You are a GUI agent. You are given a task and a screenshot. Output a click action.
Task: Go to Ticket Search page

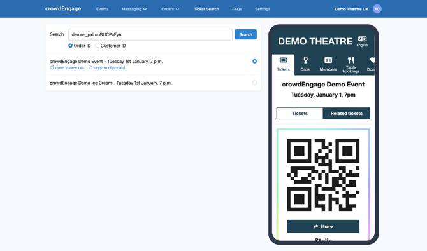(206, 9)
